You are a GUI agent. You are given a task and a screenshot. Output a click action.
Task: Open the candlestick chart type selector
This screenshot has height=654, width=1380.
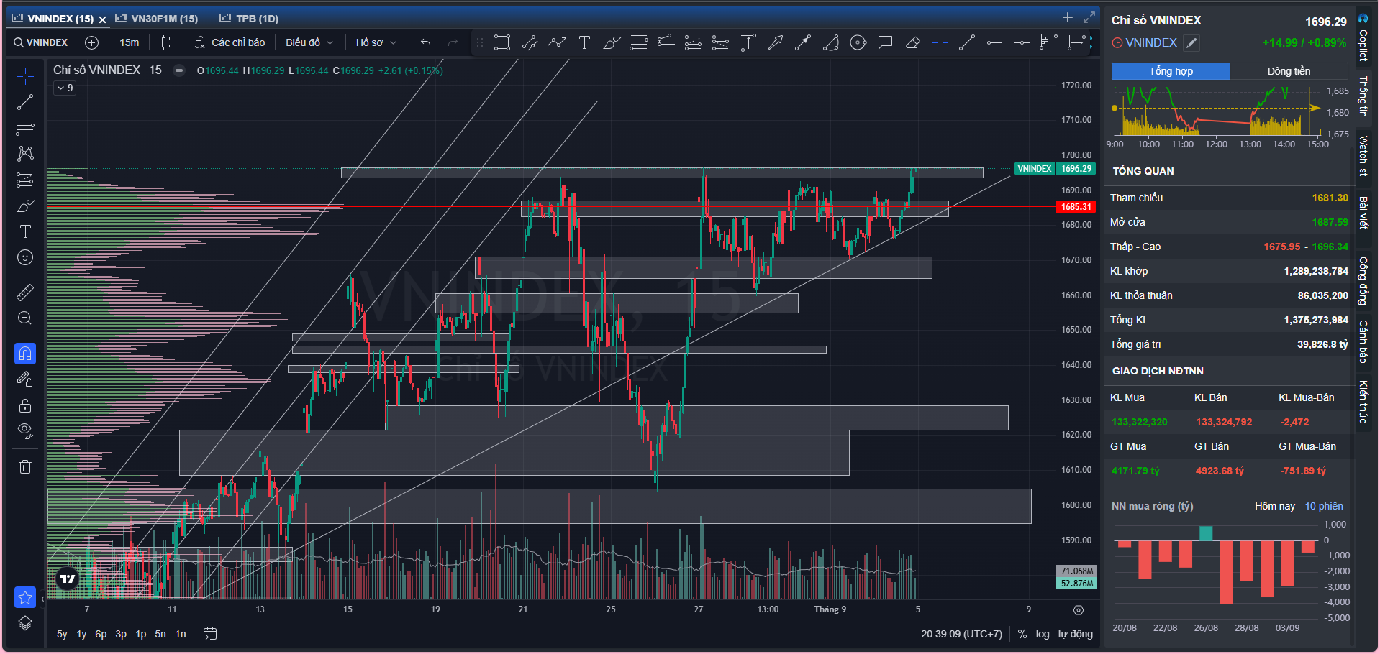point(166,42)
